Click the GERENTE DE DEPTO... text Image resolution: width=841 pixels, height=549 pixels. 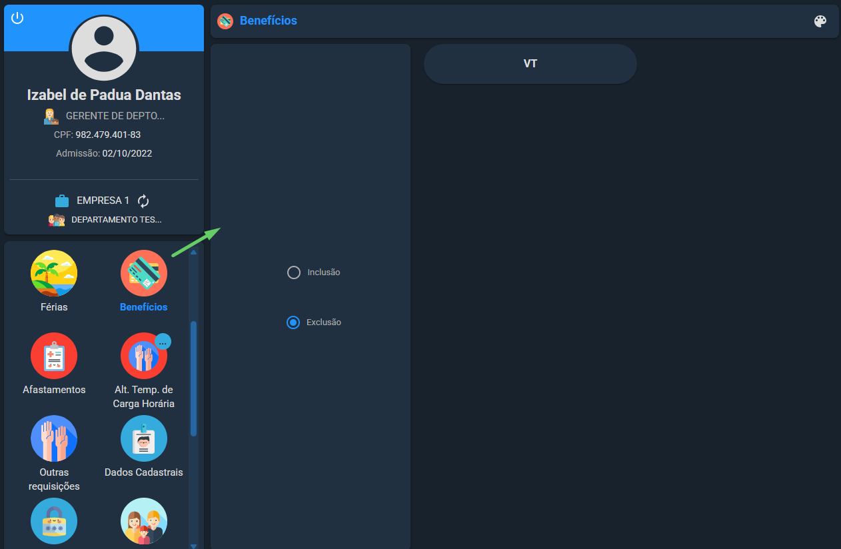point(115,116)
